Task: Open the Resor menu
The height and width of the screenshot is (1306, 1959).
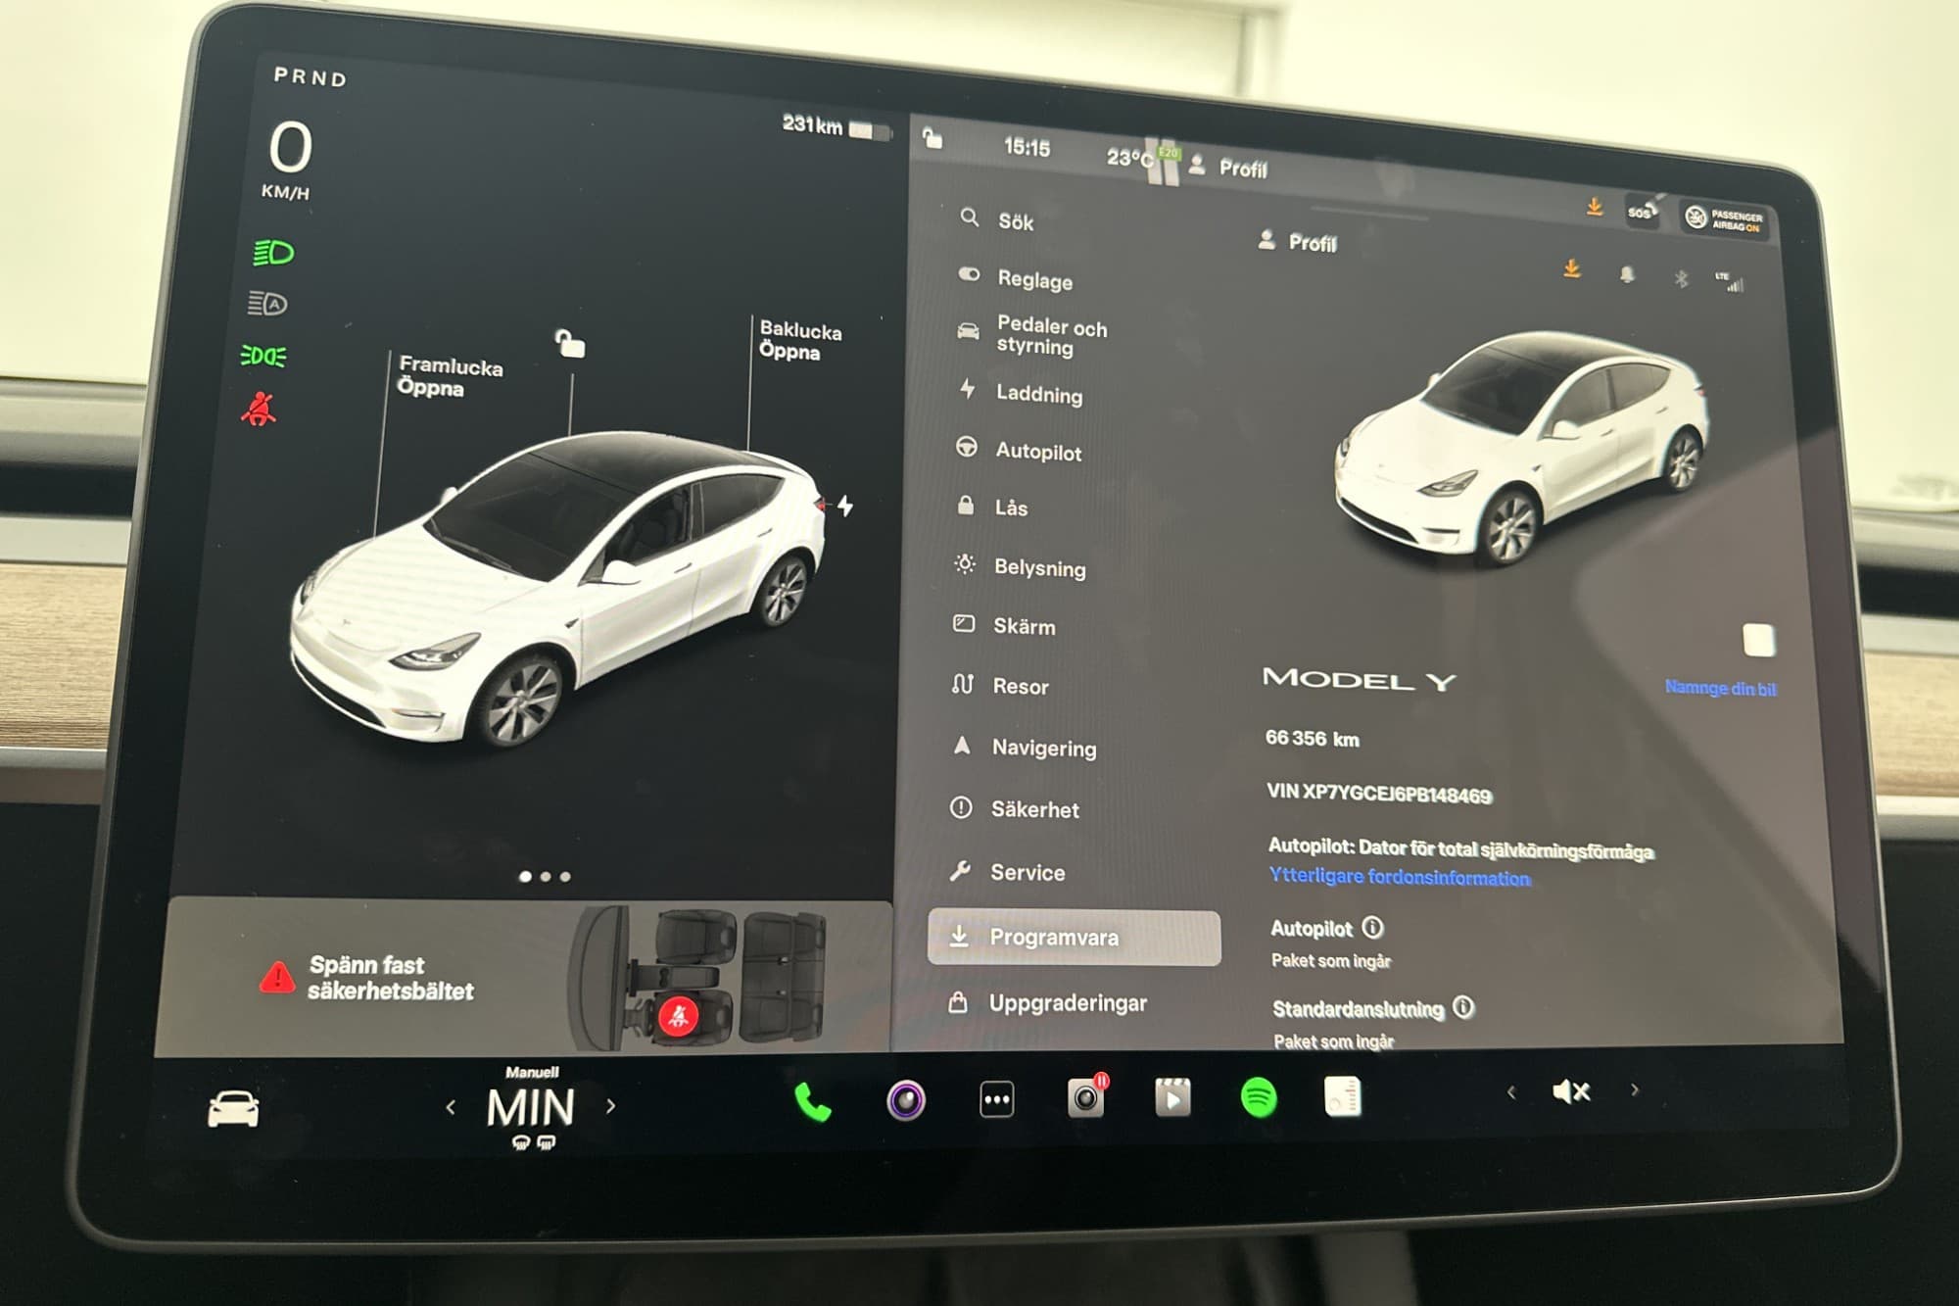Action: (x=999, y=685)
